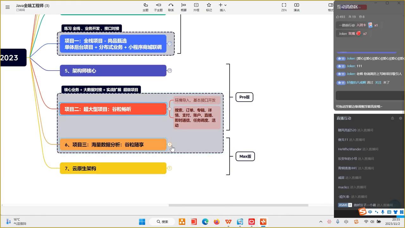Expand the collapsed 架构师核心 branch badge

point(170,71)
